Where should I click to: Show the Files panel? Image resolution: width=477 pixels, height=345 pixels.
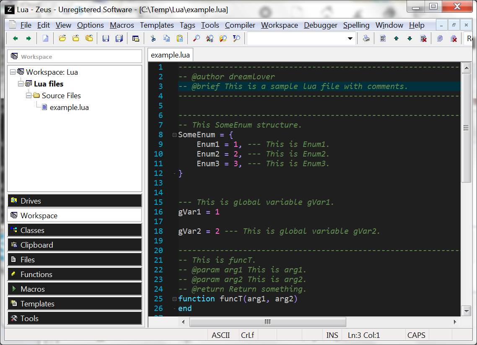[75, 259]
